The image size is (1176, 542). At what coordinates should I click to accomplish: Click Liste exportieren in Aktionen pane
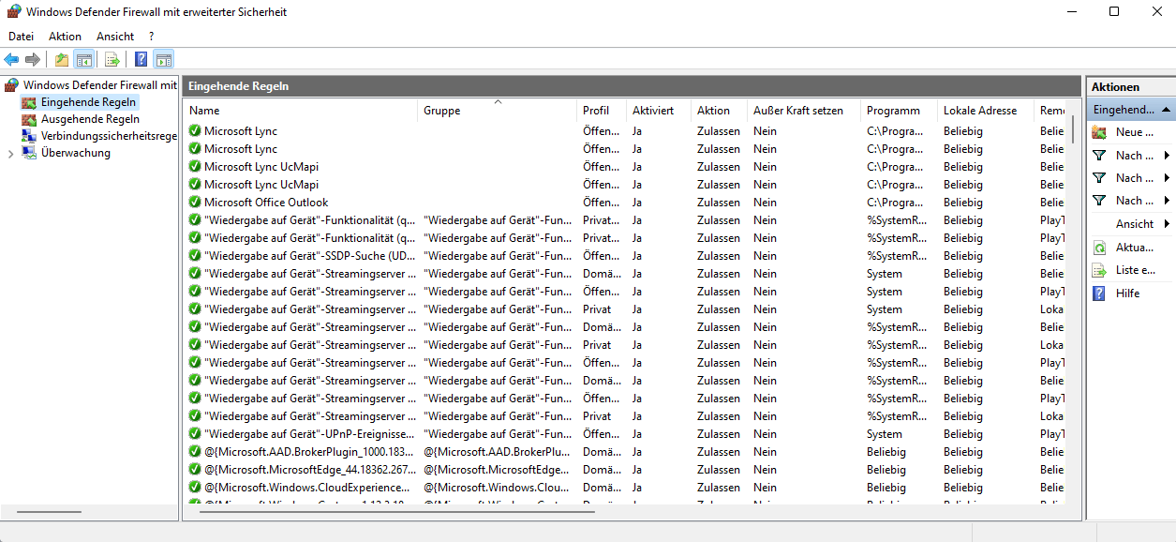click(x=1135, y=270)
